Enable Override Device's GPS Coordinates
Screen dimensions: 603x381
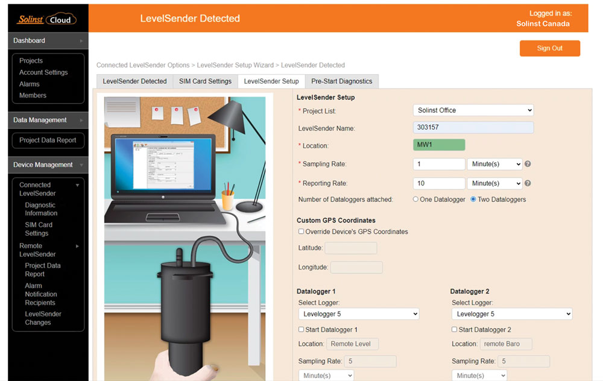pos(301,231)
